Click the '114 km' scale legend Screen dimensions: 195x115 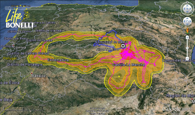tap(43, 105)
